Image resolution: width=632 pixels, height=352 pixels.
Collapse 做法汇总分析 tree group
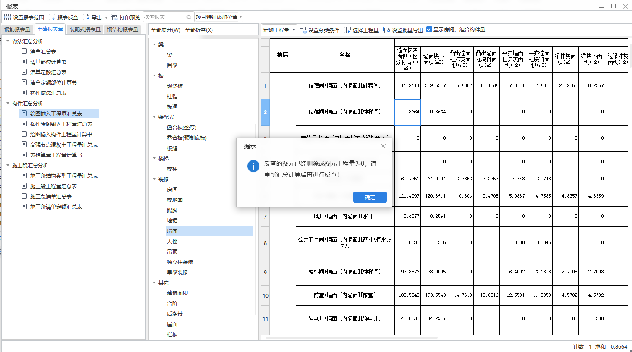[x=8, y=41]
